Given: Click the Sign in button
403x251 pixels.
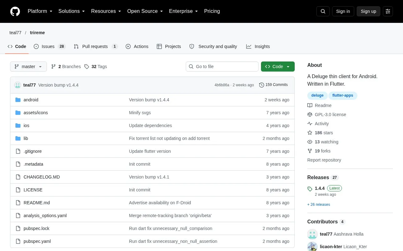Looking at the screenshot, I should coord(343,11).
